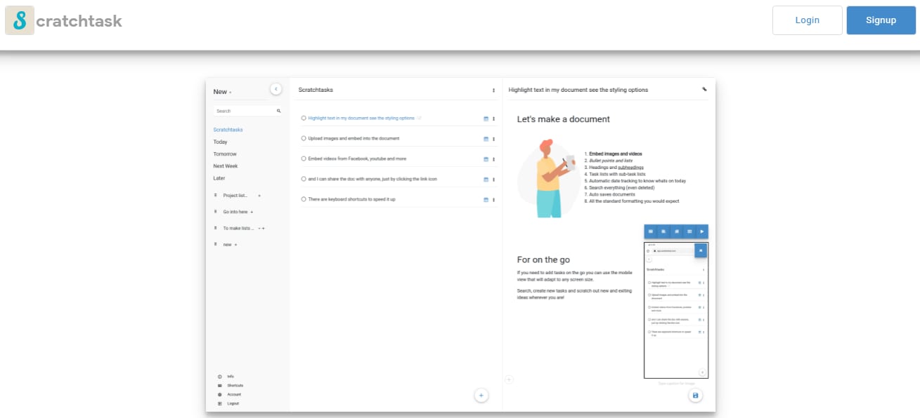Check off 'Upload images and embed' task
The width and height of the screenshot is (920, 418).
click(x=304, y=139)
